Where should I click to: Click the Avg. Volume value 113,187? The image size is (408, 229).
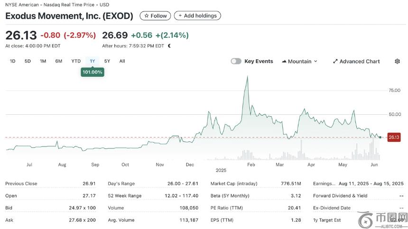189,220
